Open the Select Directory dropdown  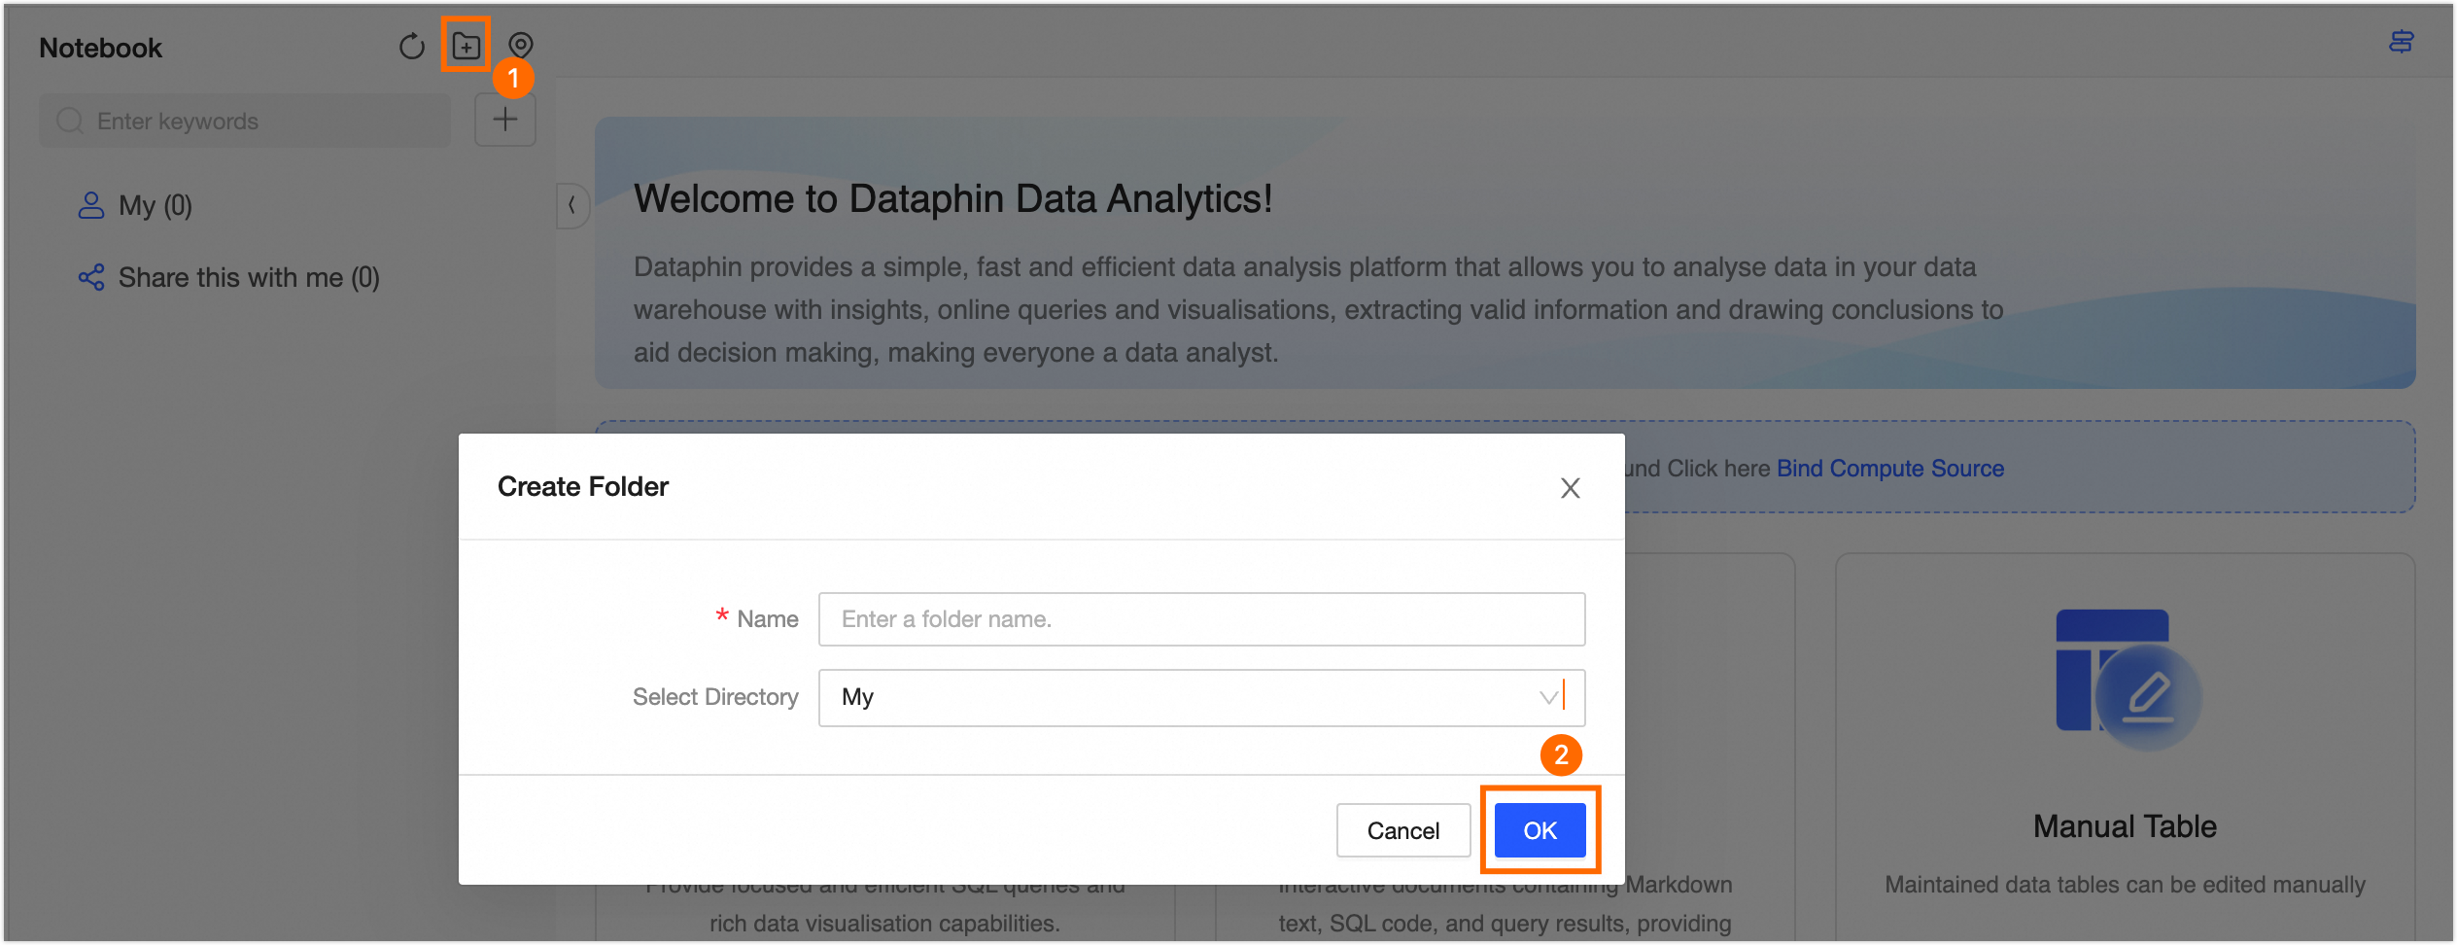click(1202, 697)
